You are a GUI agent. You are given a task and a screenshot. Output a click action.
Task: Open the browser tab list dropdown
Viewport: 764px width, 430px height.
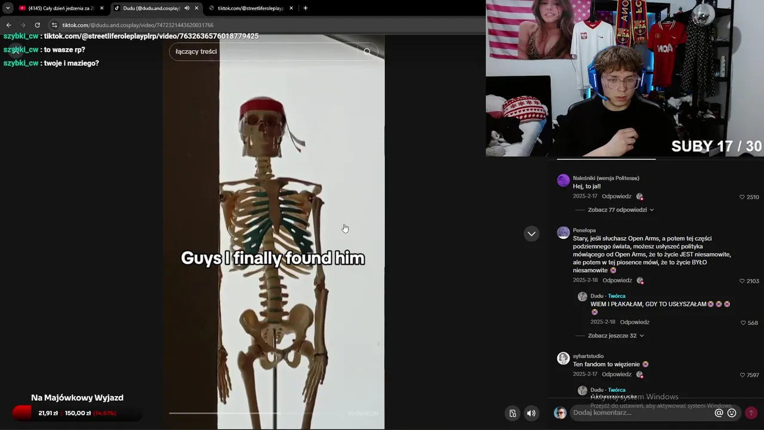tap(8, 8)
